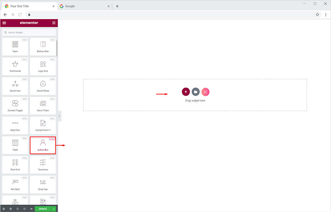The image size is (331, 212).
Task: Select the Author Box widget
Action: pyautogui.click(x=43, y=145)
